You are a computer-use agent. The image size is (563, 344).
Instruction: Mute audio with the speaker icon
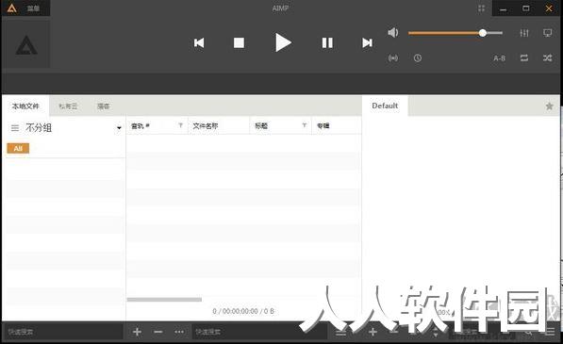pos(393,33)
